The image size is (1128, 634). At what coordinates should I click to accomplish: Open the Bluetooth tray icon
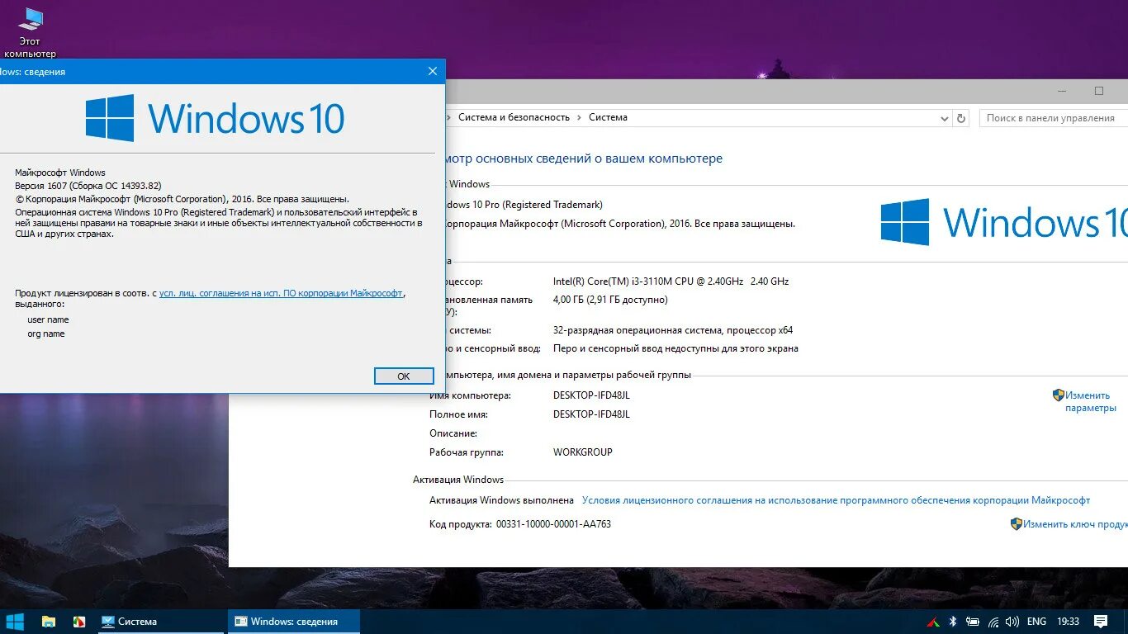(x=952, y=622)
